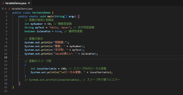Click the String type keyword on line 5
The image size is (183, 95).
pos(29,28)
